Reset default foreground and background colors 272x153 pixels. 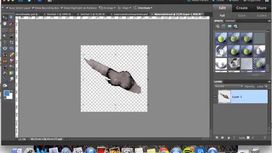pos(5,98)
